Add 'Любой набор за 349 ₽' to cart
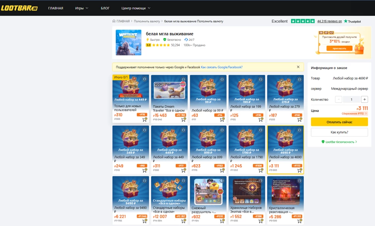Viewport: 375px width, 226px height. [x=144, y=170]
